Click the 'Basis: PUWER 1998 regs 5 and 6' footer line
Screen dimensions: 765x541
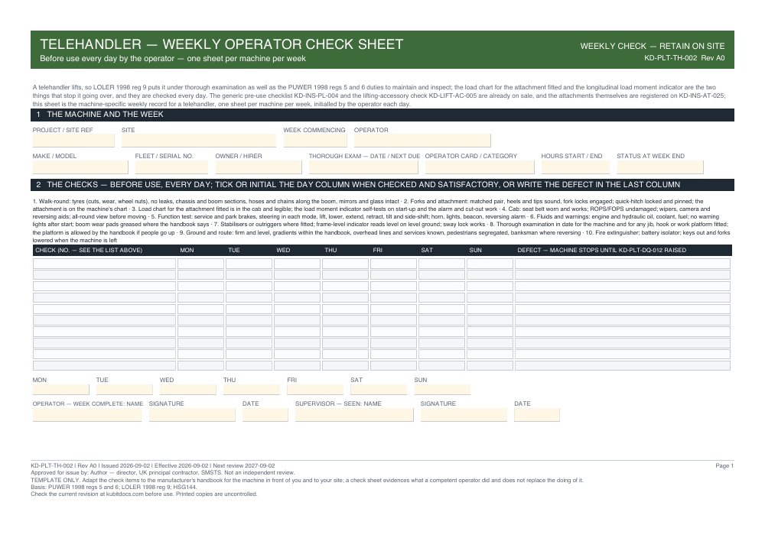click(x=114, y=487)
